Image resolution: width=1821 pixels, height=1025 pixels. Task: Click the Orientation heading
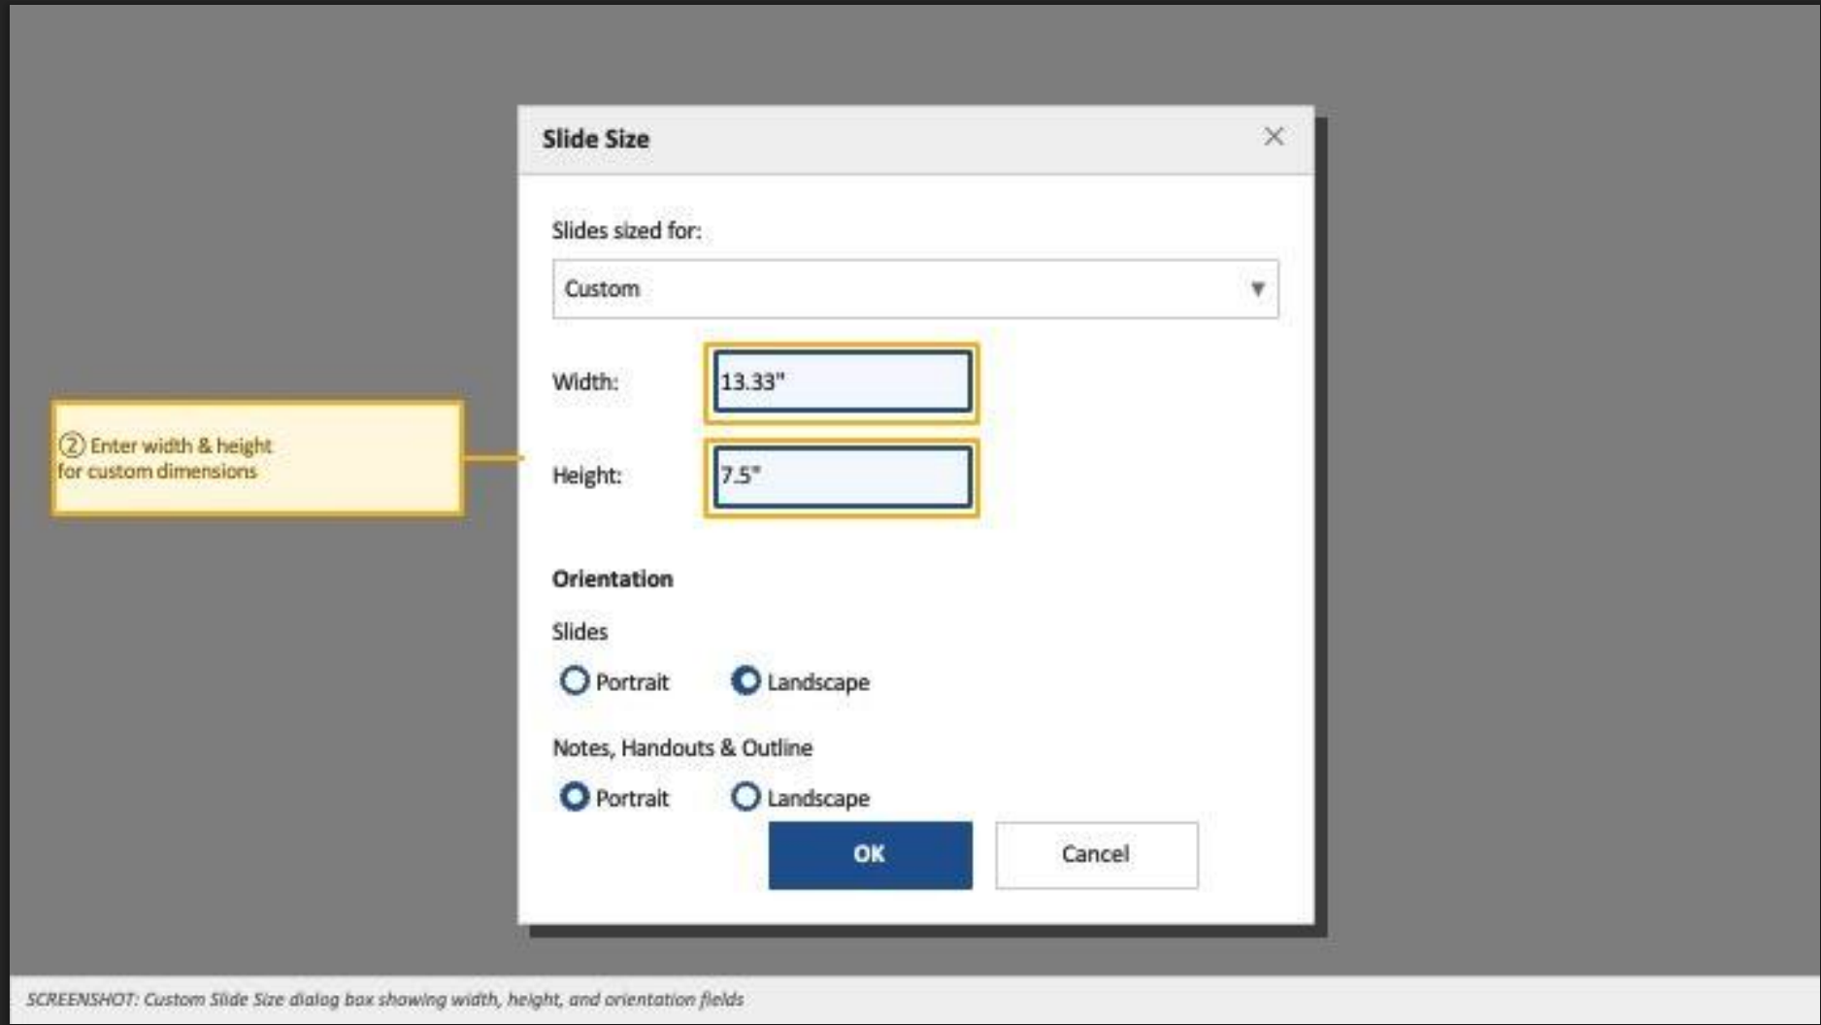coord(613,579)
